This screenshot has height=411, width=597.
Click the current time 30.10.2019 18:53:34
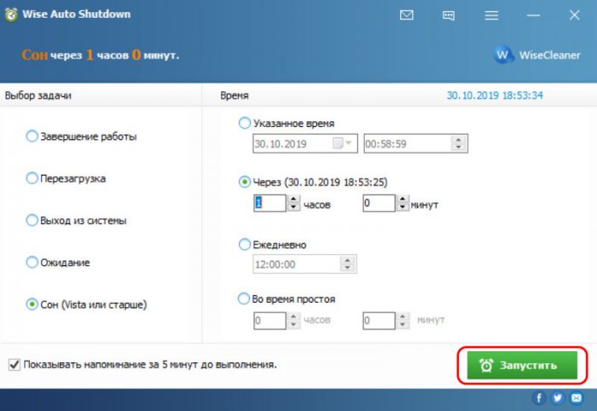point(495,96)
